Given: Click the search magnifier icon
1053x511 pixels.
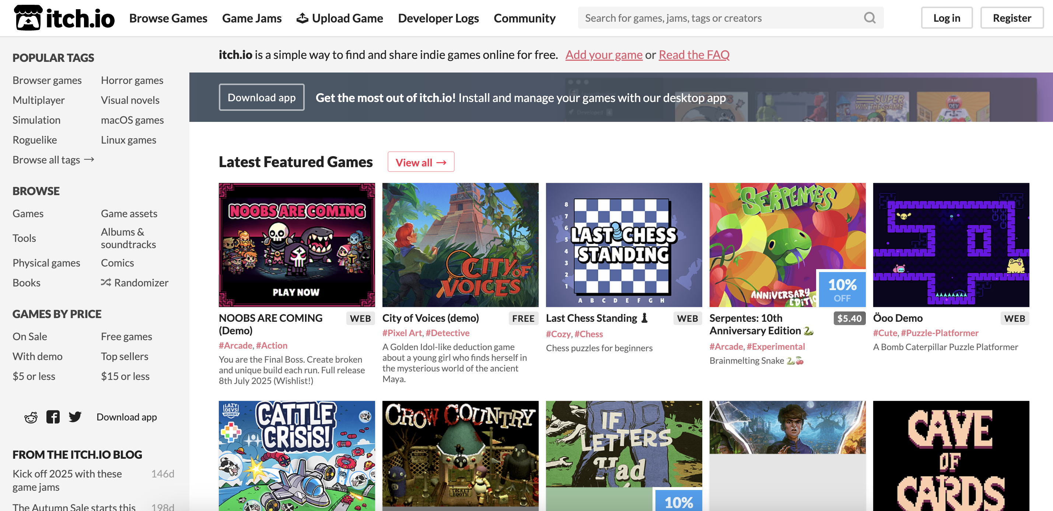Looking at the screenshot, I should click(870, 18).
